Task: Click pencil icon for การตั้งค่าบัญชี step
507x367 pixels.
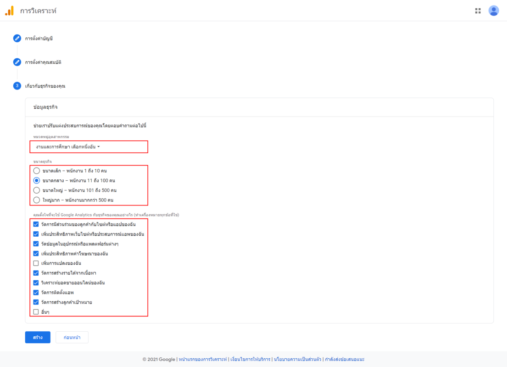Action: 17,38
